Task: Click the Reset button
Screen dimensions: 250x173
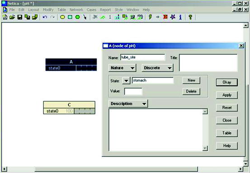Action: [x=227, y=108]
